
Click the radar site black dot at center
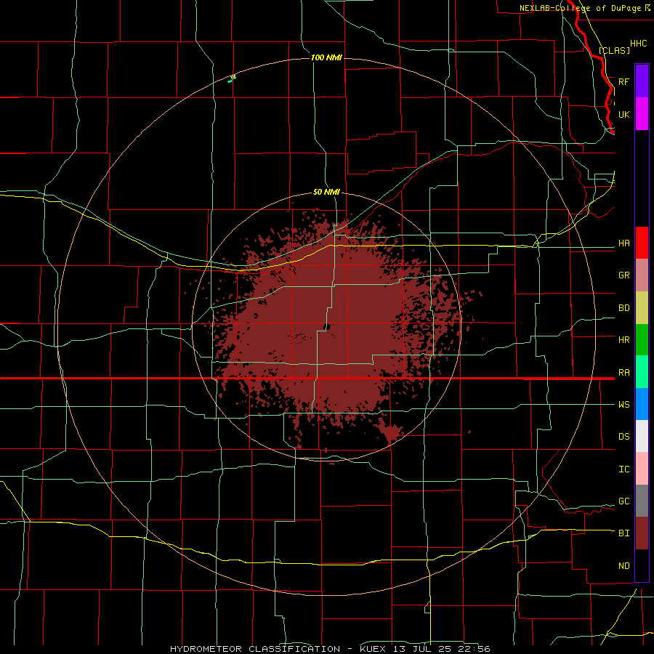(x=327, y=327)
